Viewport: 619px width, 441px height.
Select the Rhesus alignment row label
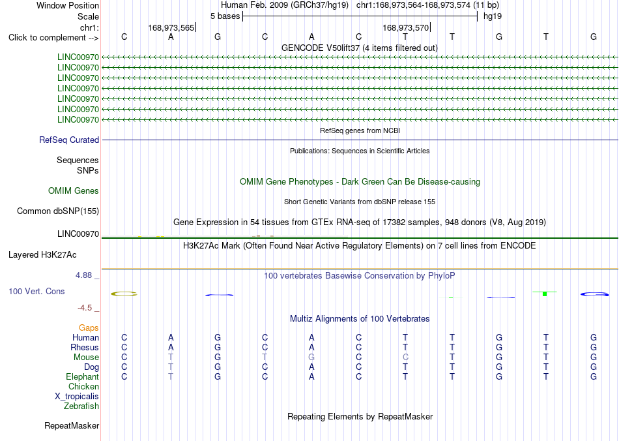(x=85, y=347)
